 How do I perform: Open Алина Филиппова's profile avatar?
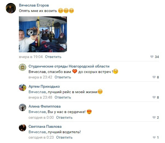point(22,107)
